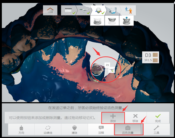Click the 移除 remove measurement button
The width and height of the screenshot is (175, 138).
(x=135, y=118)
